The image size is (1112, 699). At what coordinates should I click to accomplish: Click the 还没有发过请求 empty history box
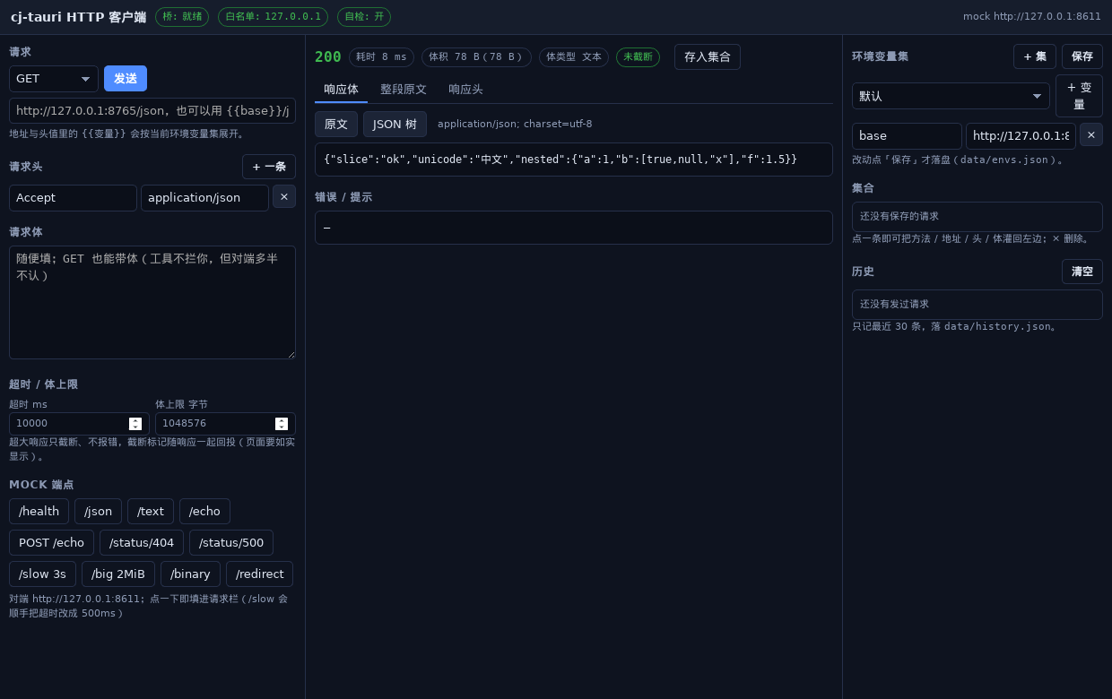click(977, 305)
